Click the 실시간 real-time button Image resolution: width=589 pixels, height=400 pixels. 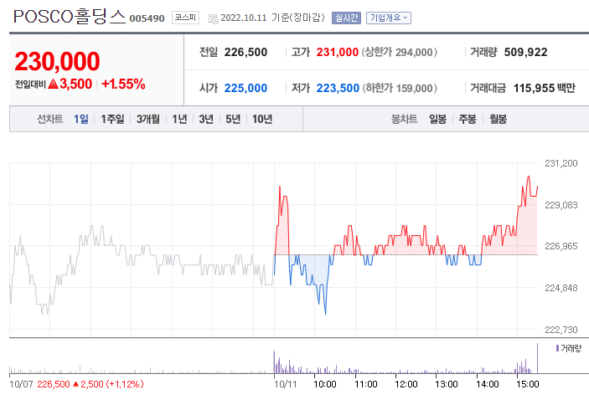(346, 18)
